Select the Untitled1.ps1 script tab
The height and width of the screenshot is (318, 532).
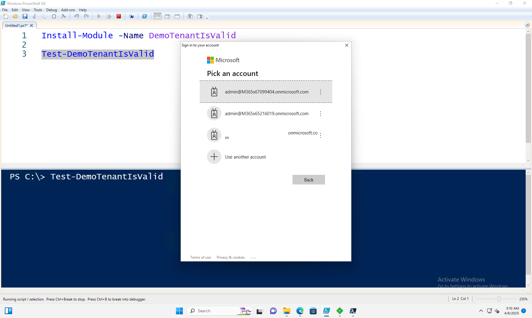coord(16,26)
